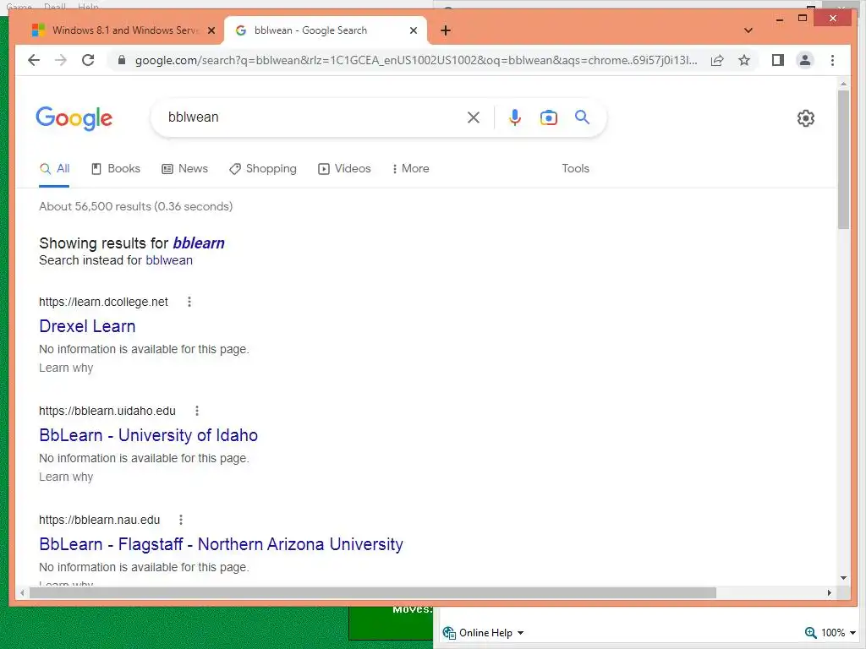This screenshot has height=649, width=866.
Task: Share this page using the share icon
Action: tap(717, 60)
